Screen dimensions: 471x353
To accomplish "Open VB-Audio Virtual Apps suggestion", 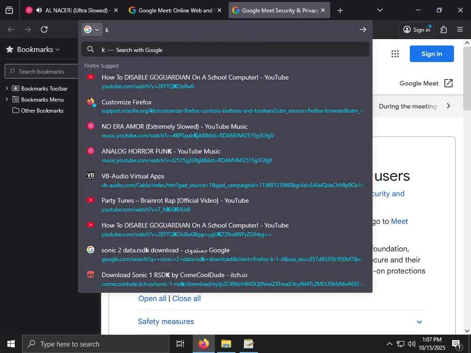I will tap(225, 180).
